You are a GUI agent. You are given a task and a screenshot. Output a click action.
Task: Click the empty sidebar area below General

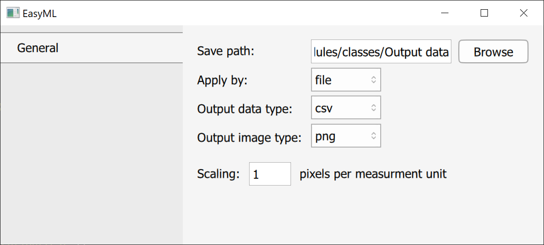pyautogui.click(x=91, y=151)
